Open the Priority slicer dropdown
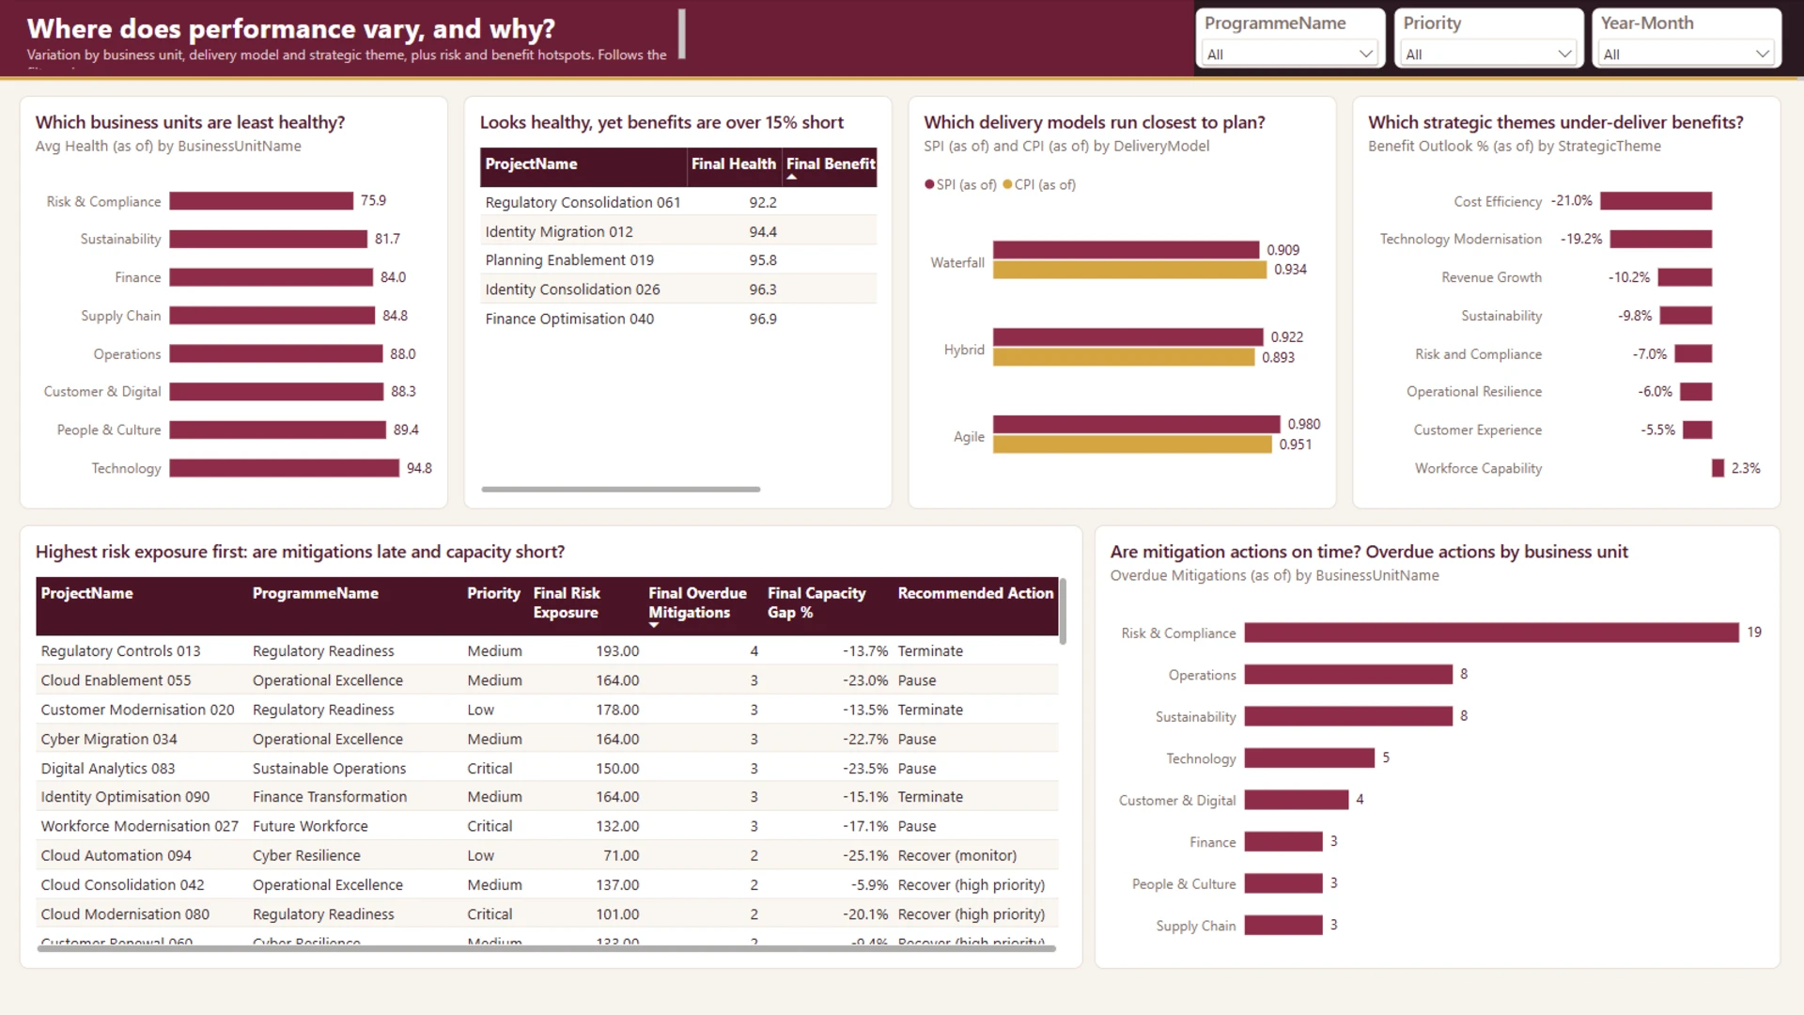This screenshot has height=1015, width=1804. pos(1488,54)
